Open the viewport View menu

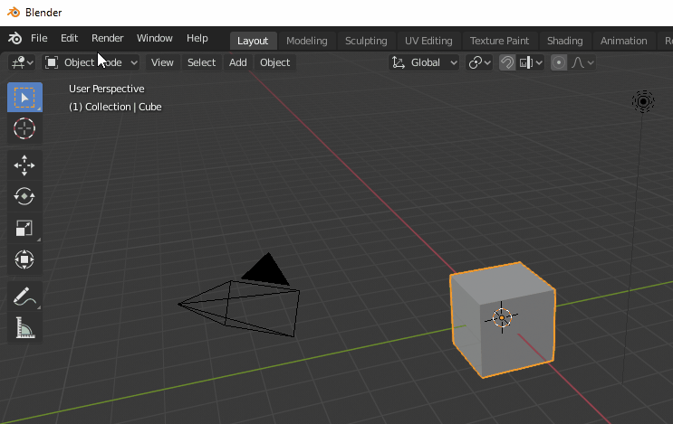[162, 62]
